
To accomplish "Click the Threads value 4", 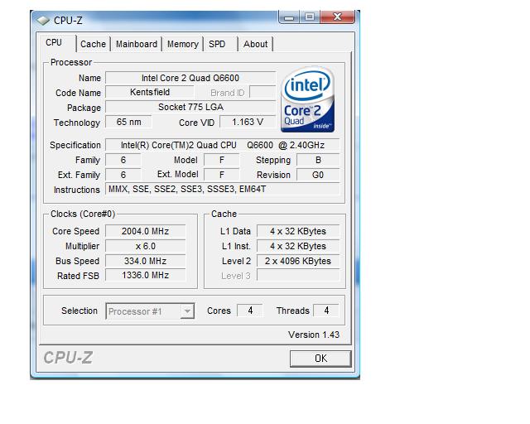I will point(326,311).
